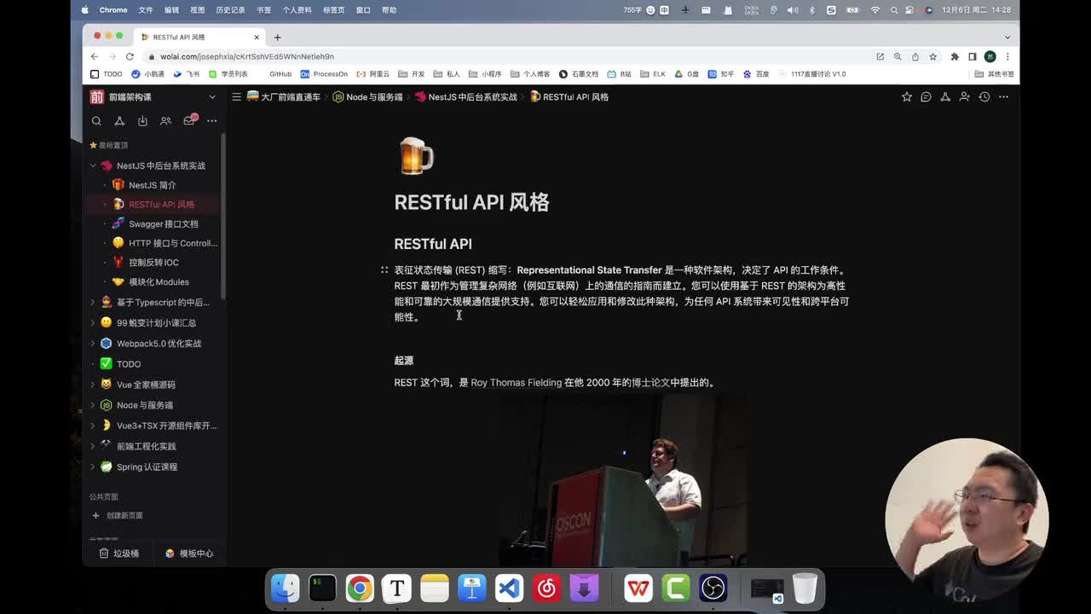Toggle the sidebar hamburger icon beside breadcrumb
Image resolution: width=1091 pixels, height=614 pixels.
click(x=236, y=97)
